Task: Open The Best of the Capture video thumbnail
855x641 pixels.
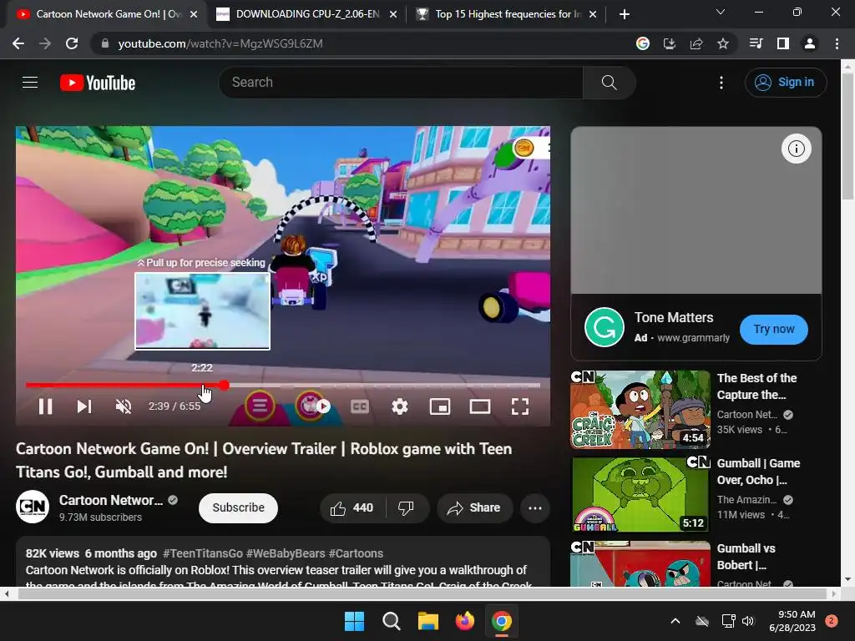Action: click(640, 409)
